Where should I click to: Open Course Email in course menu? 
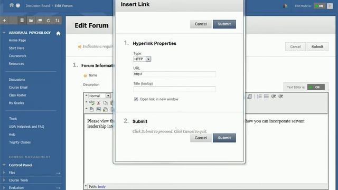pos(18,88)
